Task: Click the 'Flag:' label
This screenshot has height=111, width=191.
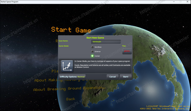Action: 124,46
